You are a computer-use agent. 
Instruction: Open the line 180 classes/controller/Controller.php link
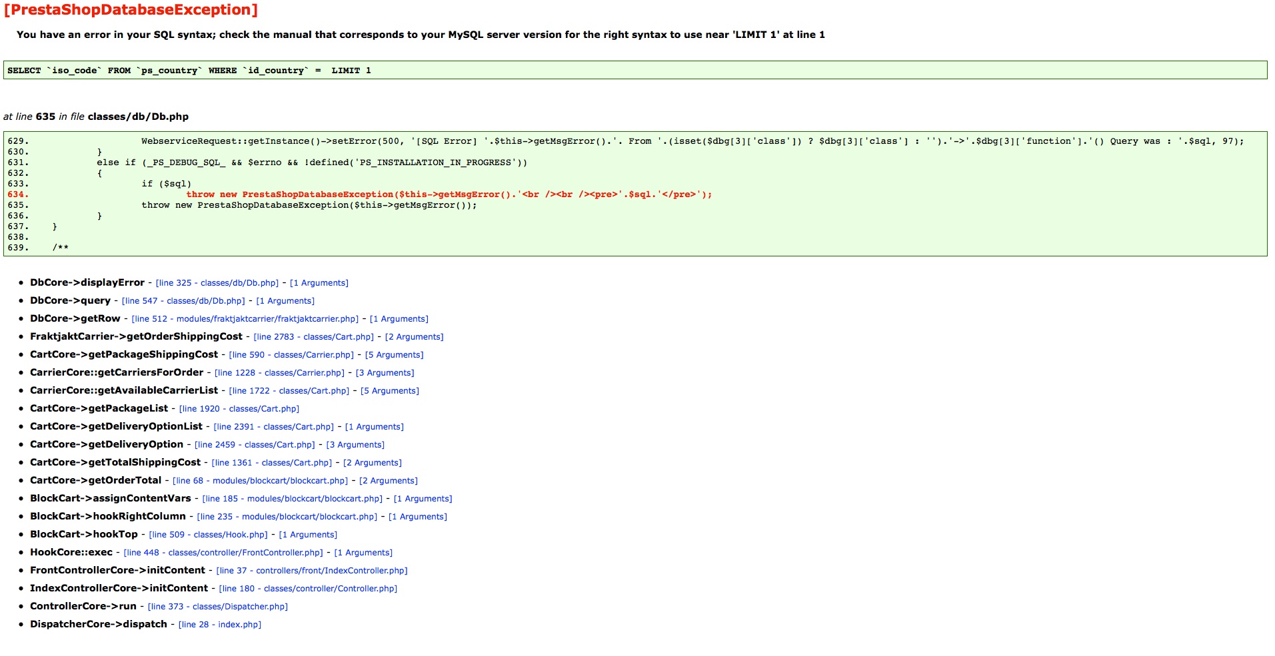(x=308, y=589)
